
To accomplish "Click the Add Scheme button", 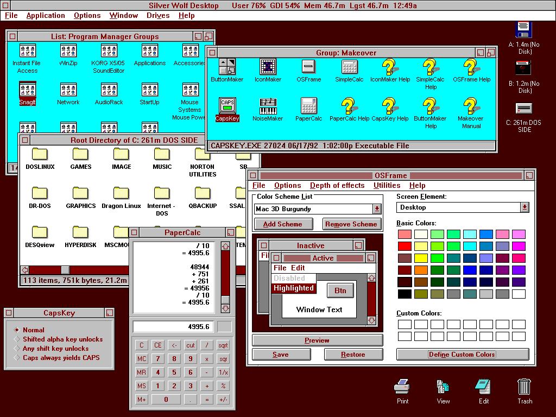I will click(x=282, y=224).
